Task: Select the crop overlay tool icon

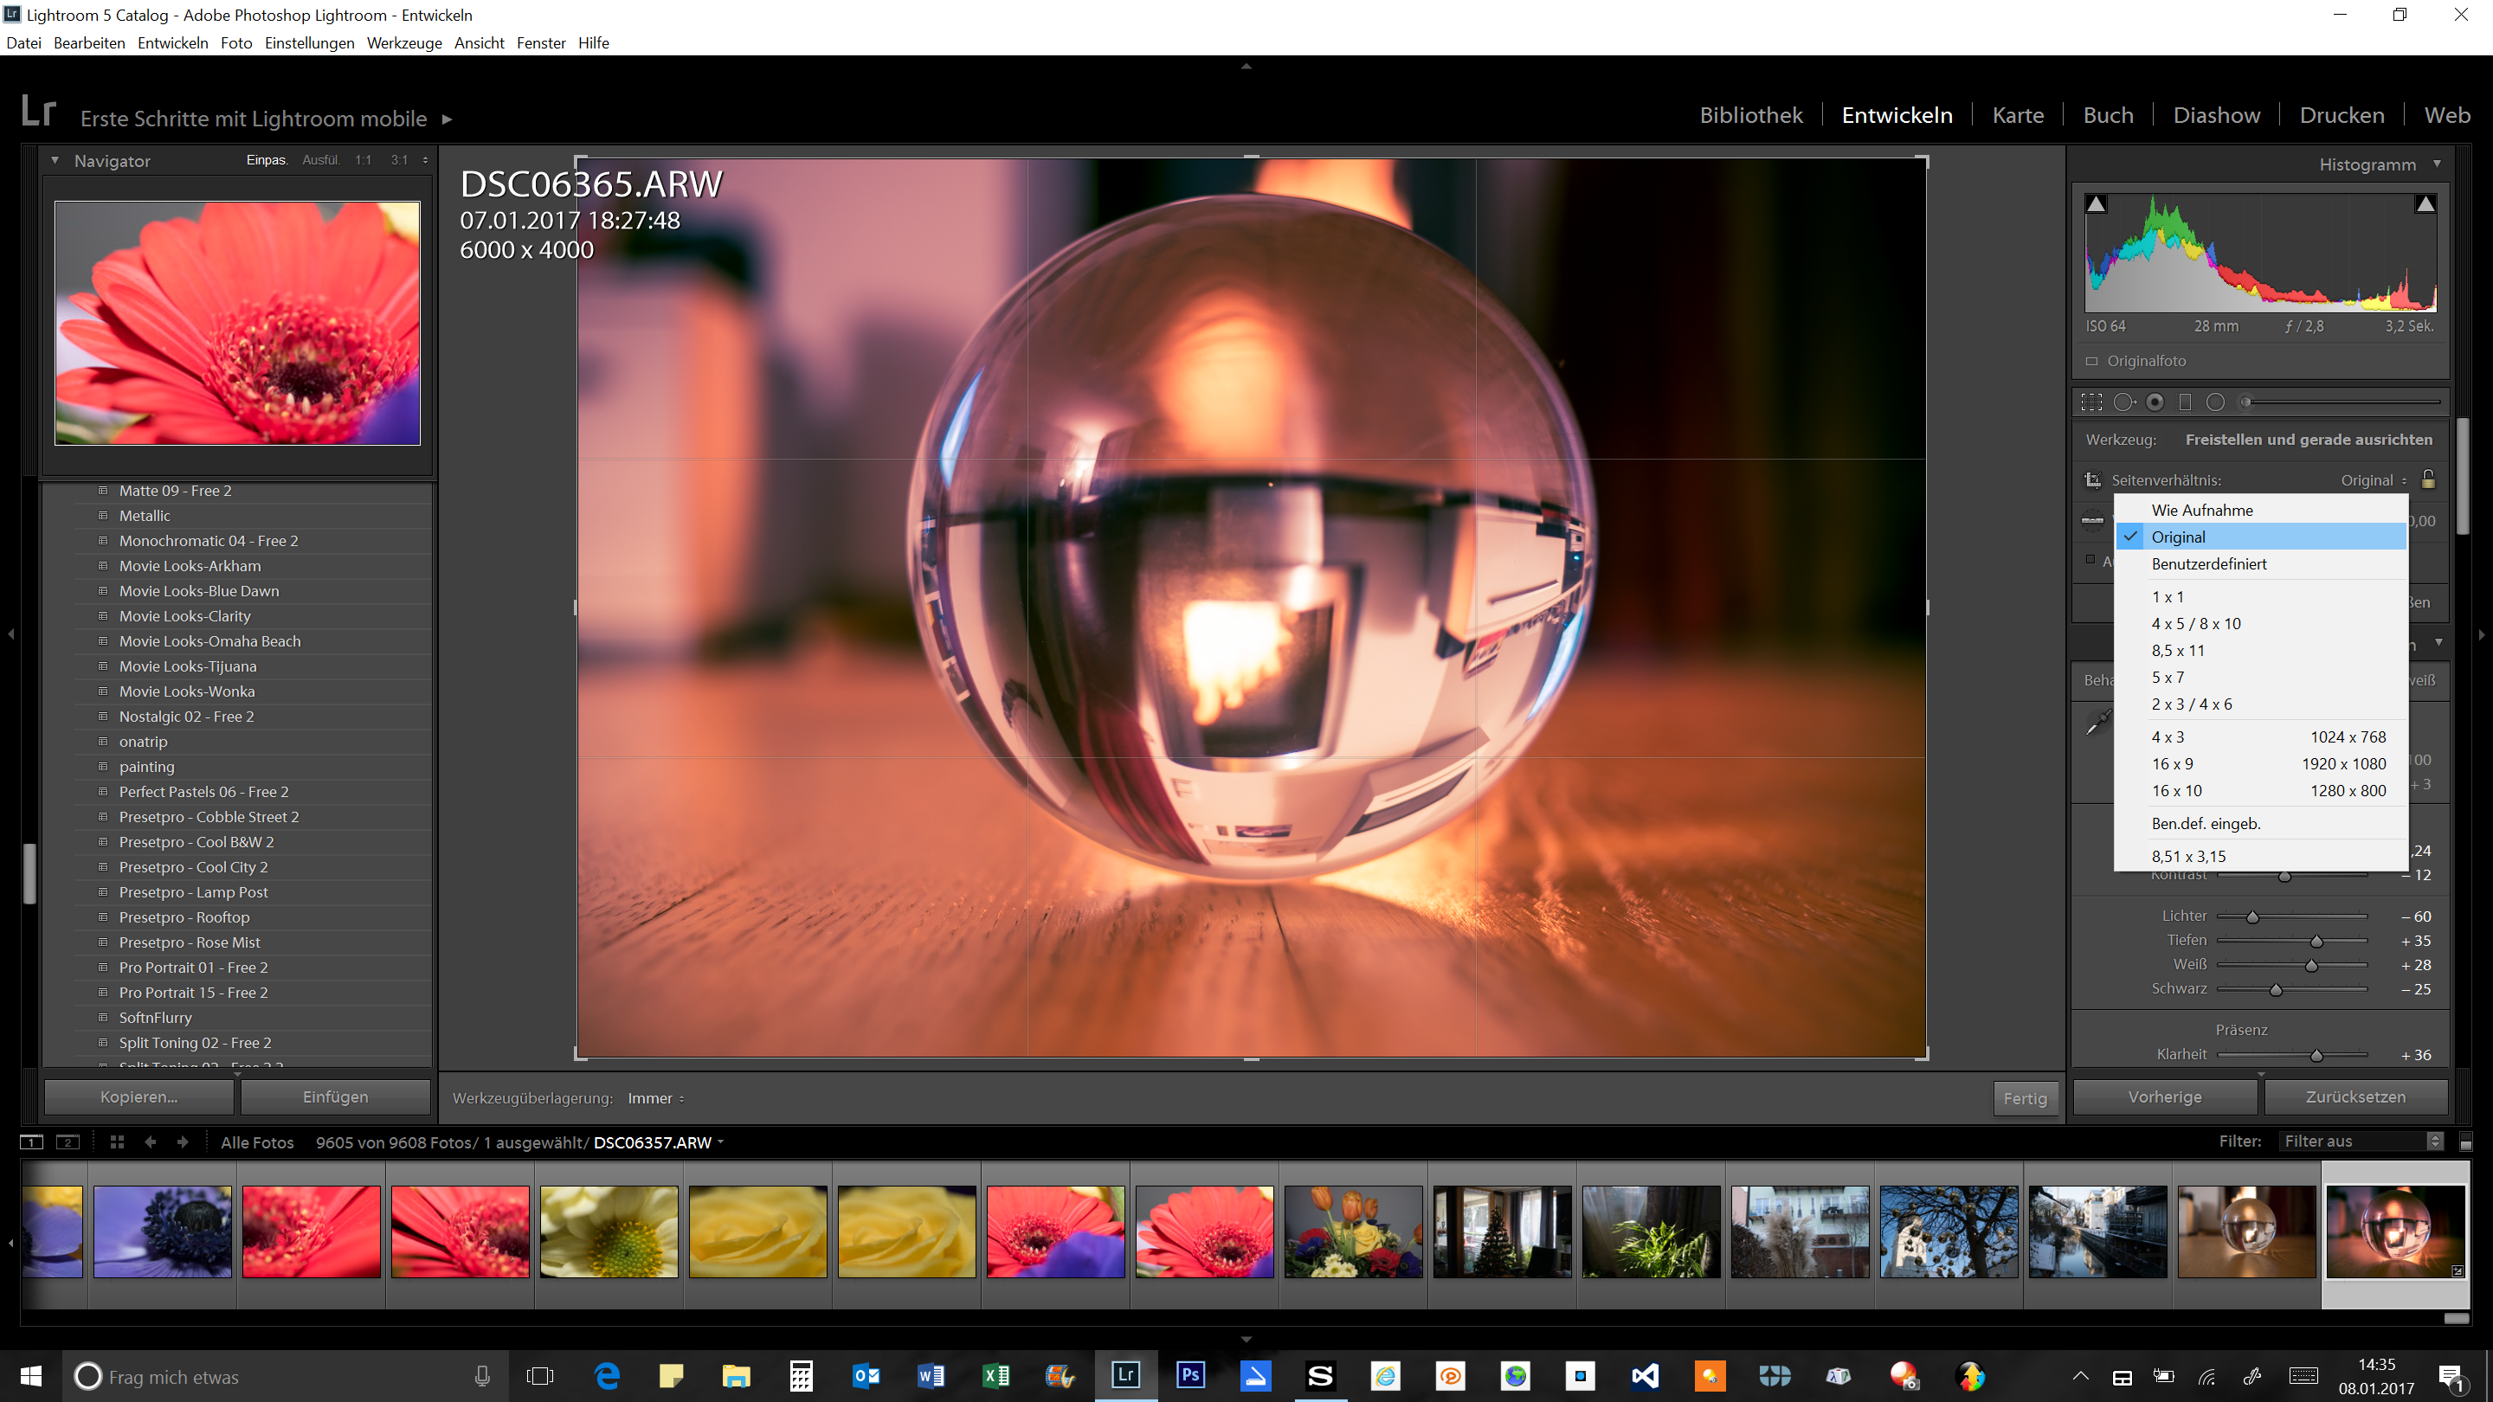Action: 2091,402
